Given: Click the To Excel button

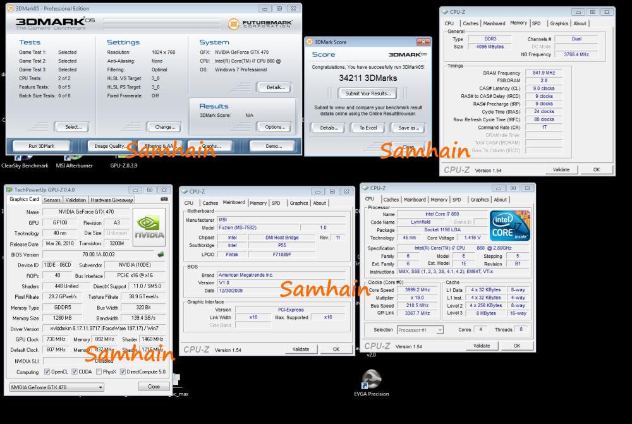Looking at the screenshot, I should [x=368, y=128].
